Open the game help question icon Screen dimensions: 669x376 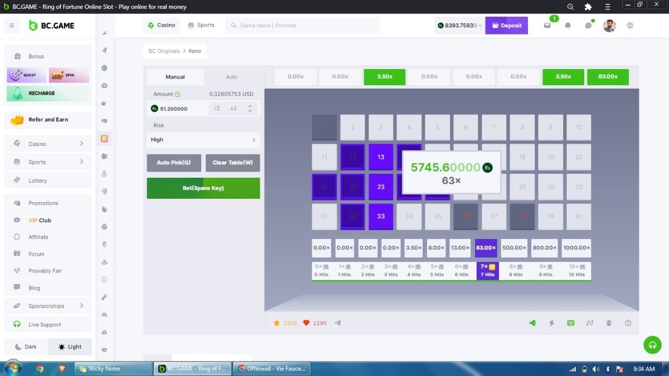(x=628, y=323)
